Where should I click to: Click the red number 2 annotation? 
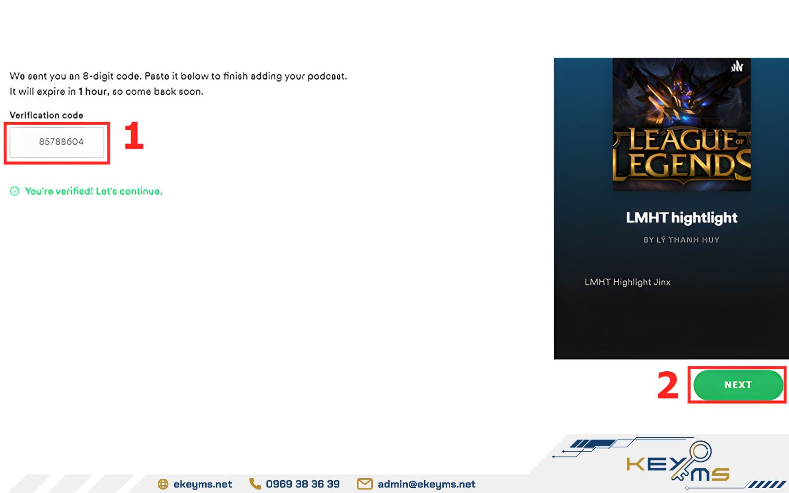coord(668,386)
